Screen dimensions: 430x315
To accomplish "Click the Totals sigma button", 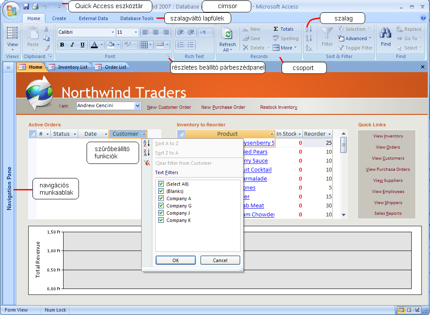I will click(283, 29).
